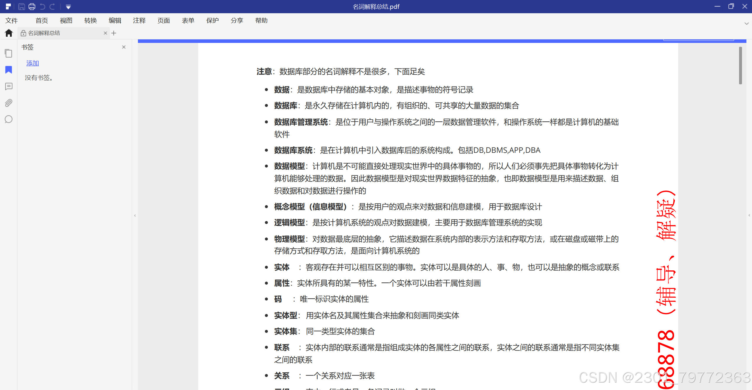This screenshot has height=390, width=752.
Task: Open the attachments paperclip panel
Action: [9, 103]
